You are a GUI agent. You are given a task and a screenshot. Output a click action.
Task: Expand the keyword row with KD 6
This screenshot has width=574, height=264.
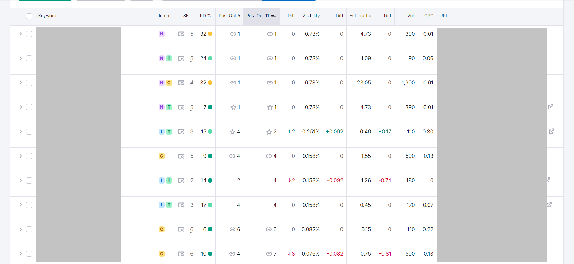point(21,229)
